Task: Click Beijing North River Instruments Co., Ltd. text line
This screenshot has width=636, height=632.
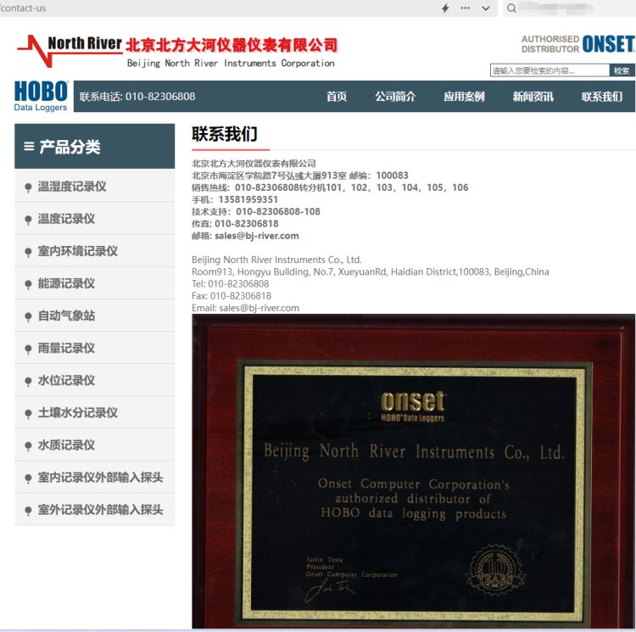Action: tap(276, 260)
